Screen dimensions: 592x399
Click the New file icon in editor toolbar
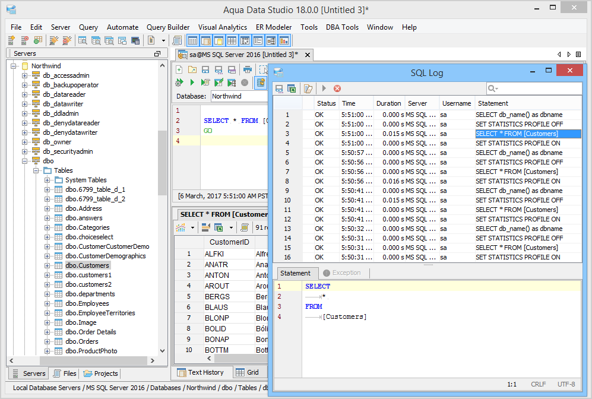[179, 69]
